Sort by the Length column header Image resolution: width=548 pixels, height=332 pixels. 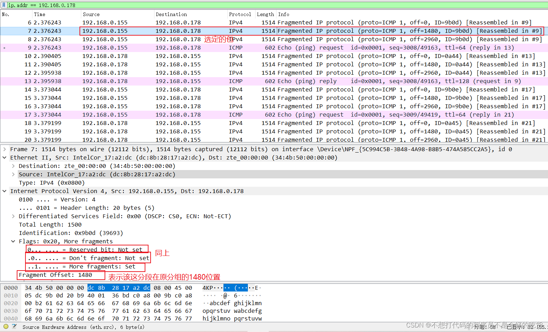(x=266, y=14)
